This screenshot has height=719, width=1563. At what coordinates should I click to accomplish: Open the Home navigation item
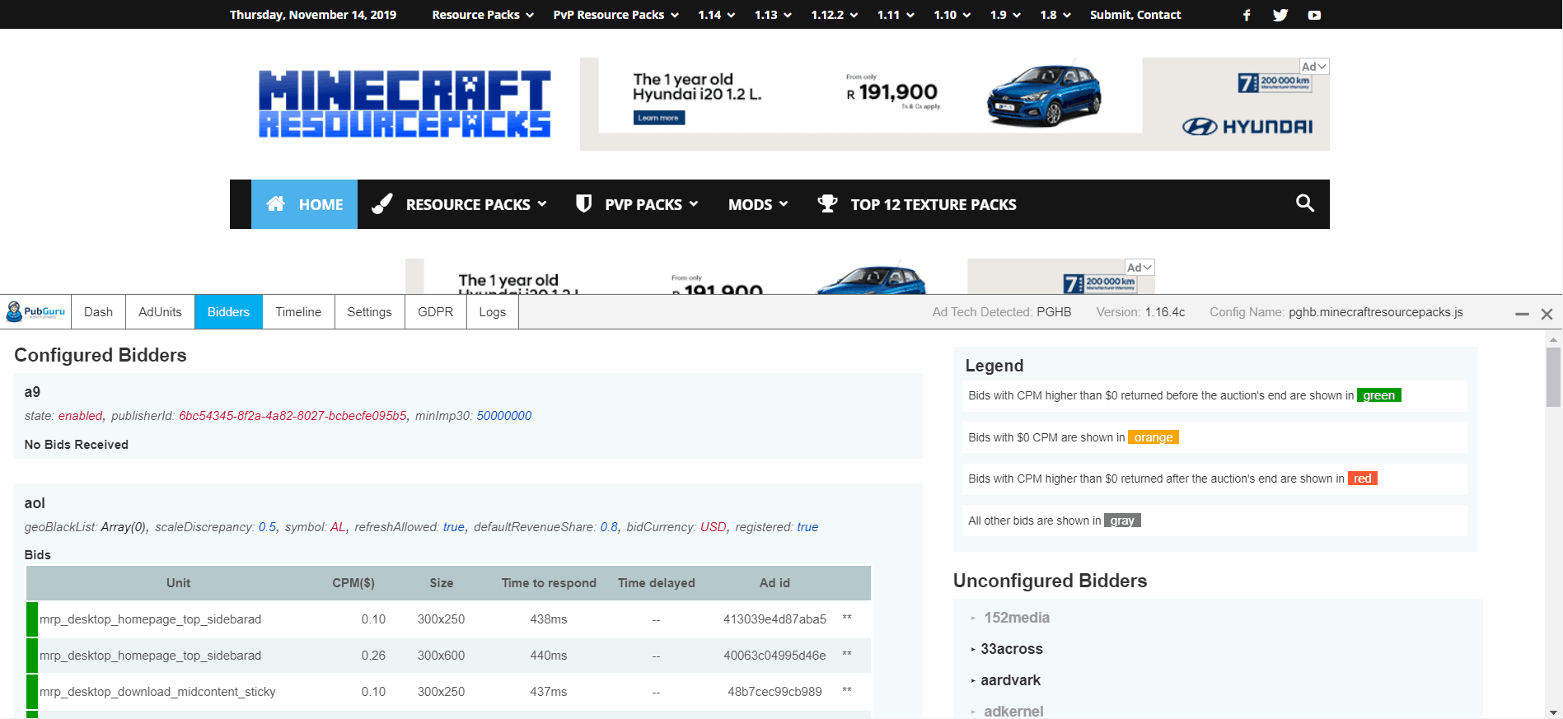pyautogui.click(x=304, y=204)
